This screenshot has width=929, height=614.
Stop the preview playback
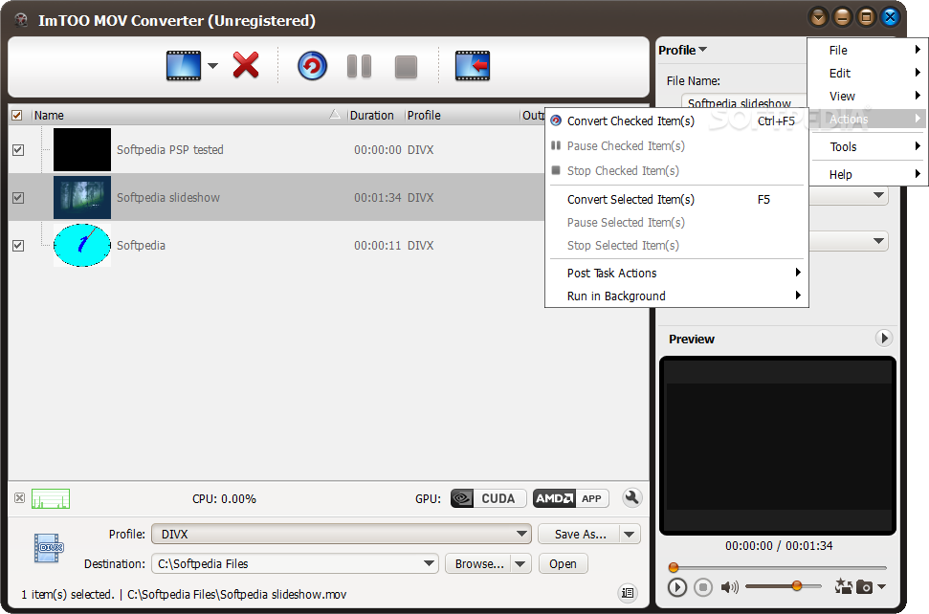point(703,587)
